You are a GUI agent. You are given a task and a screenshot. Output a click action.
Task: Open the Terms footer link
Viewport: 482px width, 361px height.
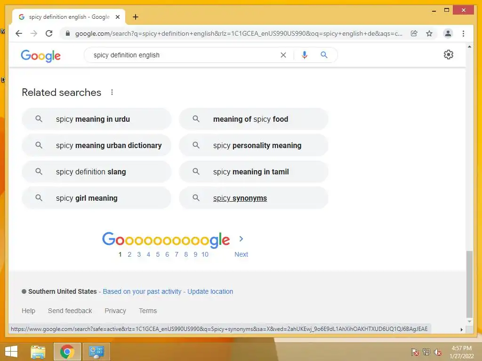pos(148,311)
